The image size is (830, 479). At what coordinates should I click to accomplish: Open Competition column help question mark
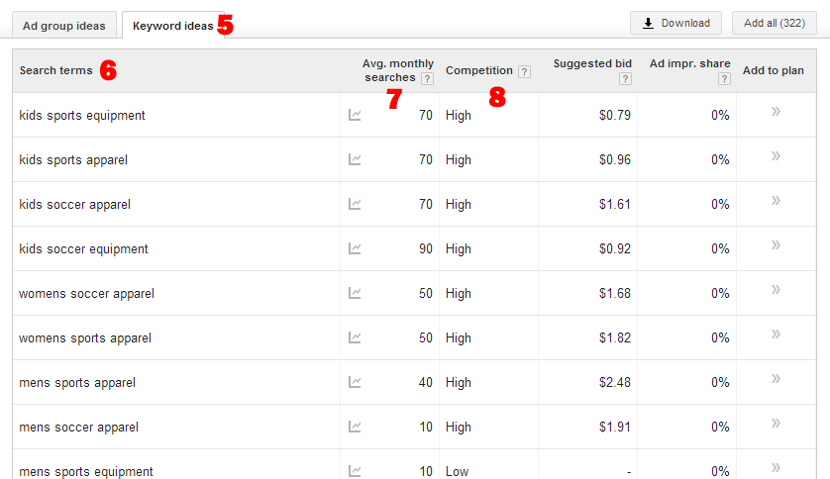(x=524, y=71)
